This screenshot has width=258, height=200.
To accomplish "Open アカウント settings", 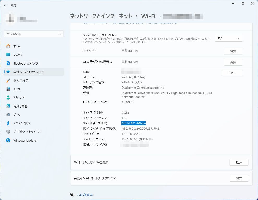I will [19, 98].
